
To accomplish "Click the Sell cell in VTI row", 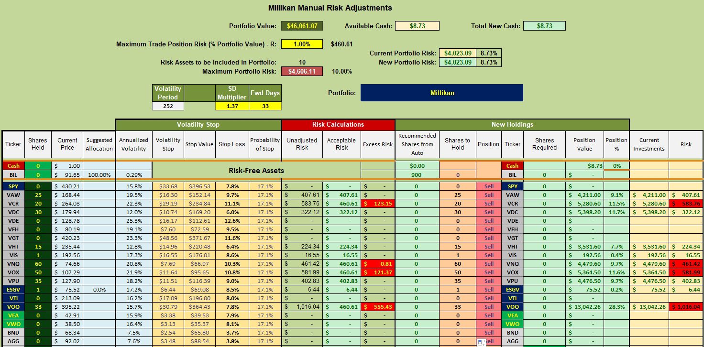I will point(488,298).
